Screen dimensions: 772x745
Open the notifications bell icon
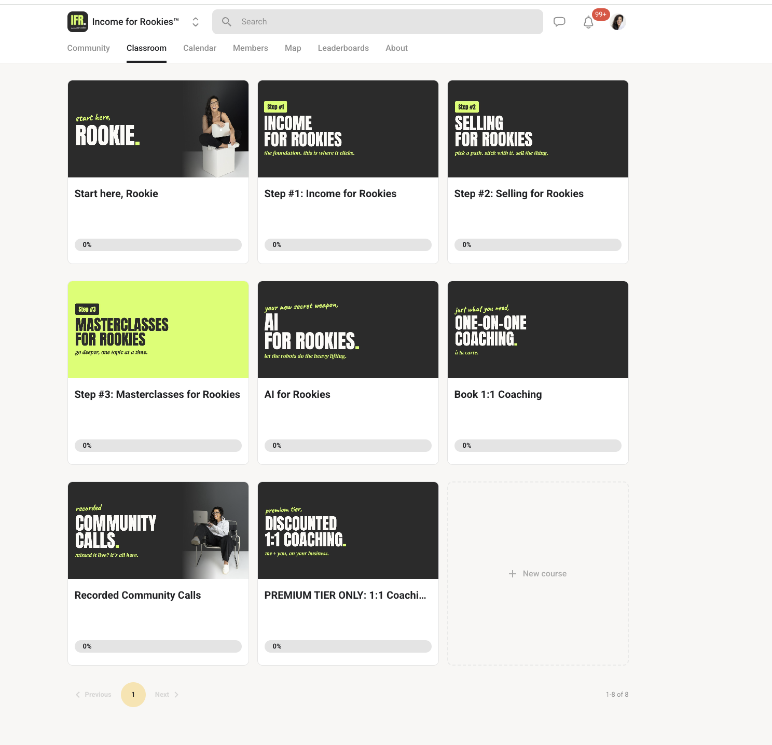[588, 22]
